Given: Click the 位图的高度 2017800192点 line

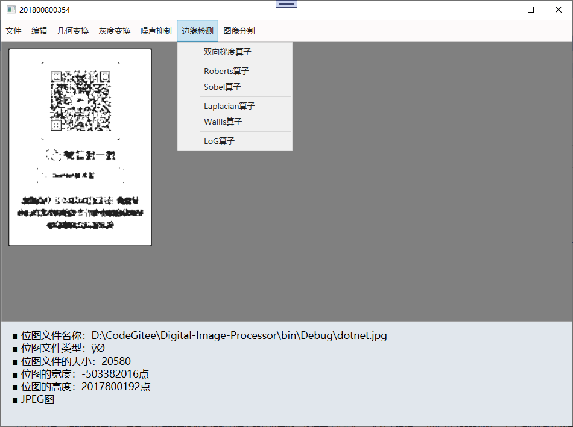Looking at the screenshot, I should click(81, 387).
